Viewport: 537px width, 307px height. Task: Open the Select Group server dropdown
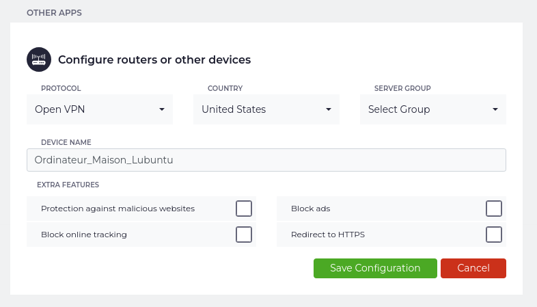pos(432,109)
